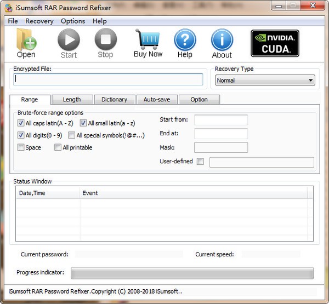The height and width of the screenshot is (304, 329).
Task: Uncheck All caps latin(A - Z)
Action: click(x=21, y=123)
